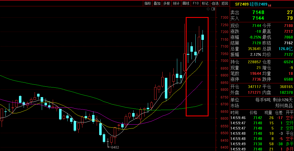Click the 开平 column header
The width and height of the screenshot is (294, 151).
289,112
